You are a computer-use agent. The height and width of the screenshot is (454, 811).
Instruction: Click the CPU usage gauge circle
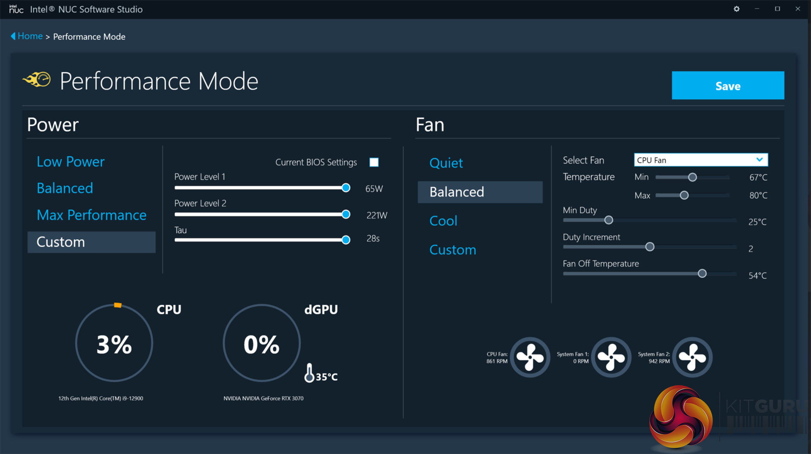[x=114, y=343]
